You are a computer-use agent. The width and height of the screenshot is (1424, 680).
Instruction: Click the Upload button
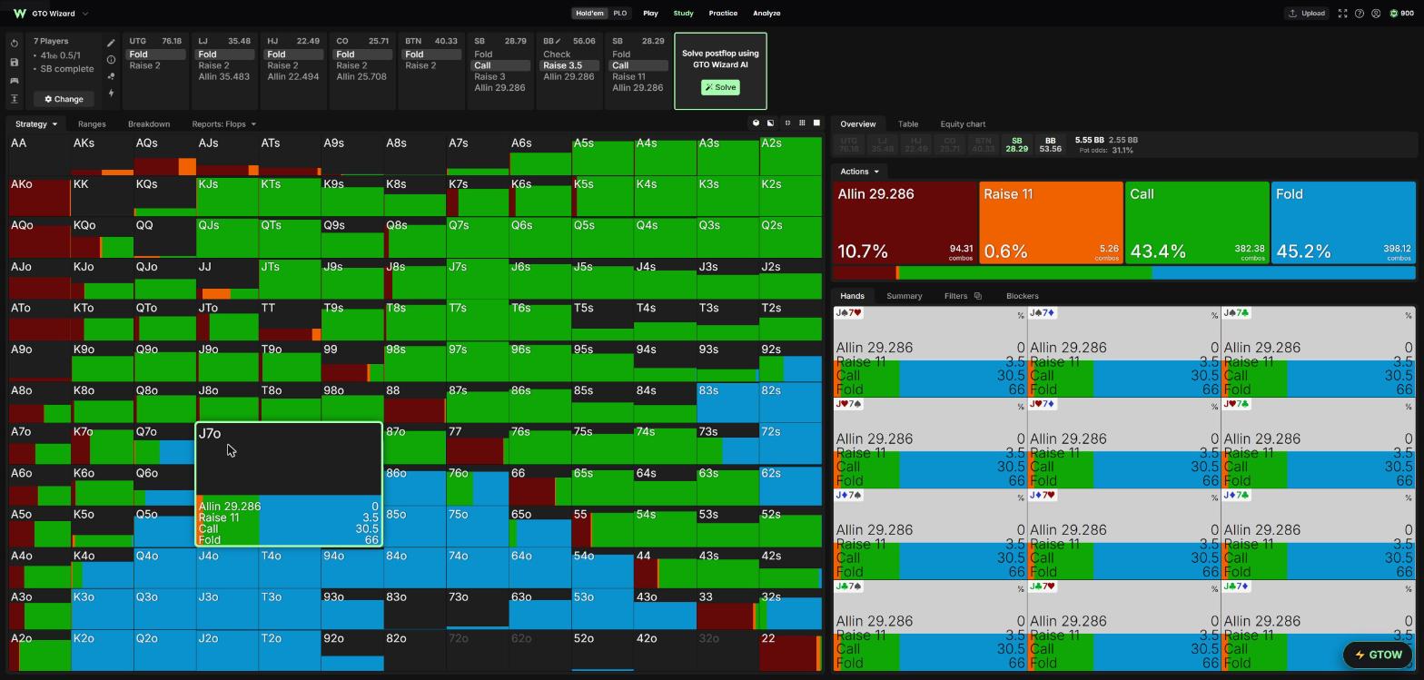tap(1307, 14)
